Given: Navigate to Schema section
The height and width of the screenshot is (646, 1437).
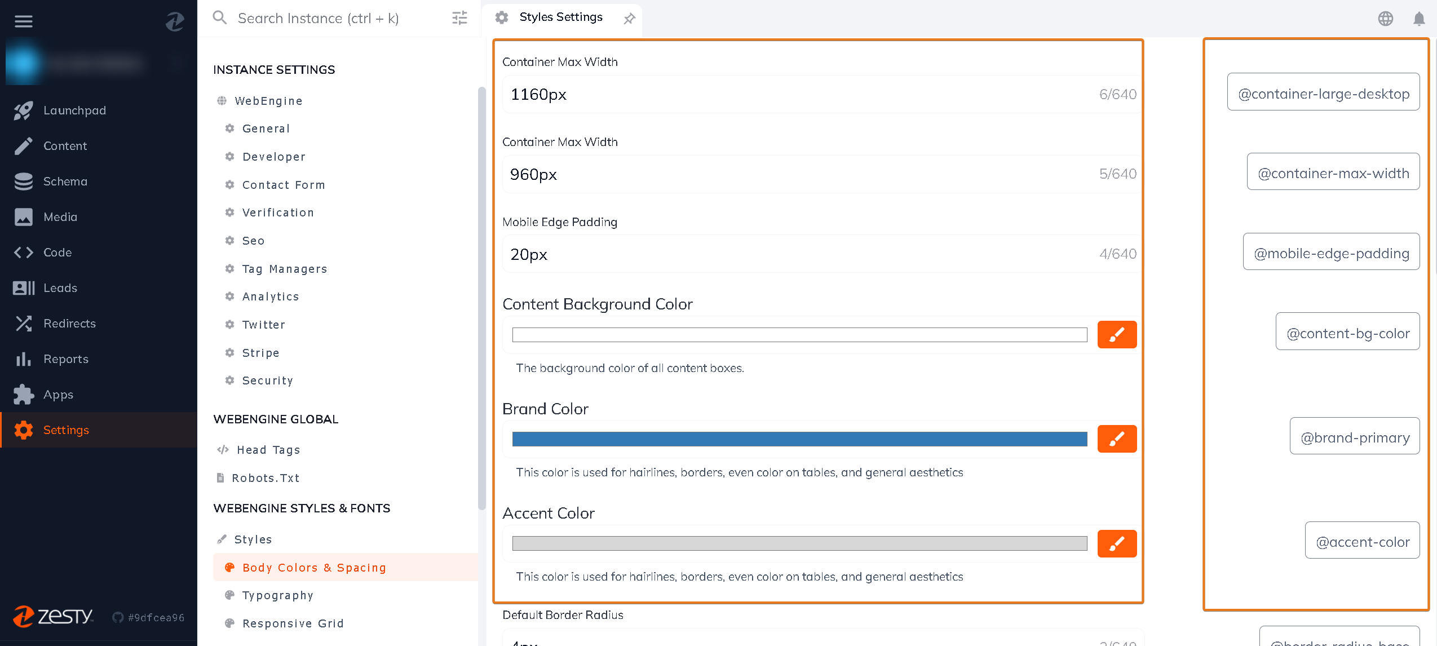Looking at the screenshot, I should (x=66, y=180).
